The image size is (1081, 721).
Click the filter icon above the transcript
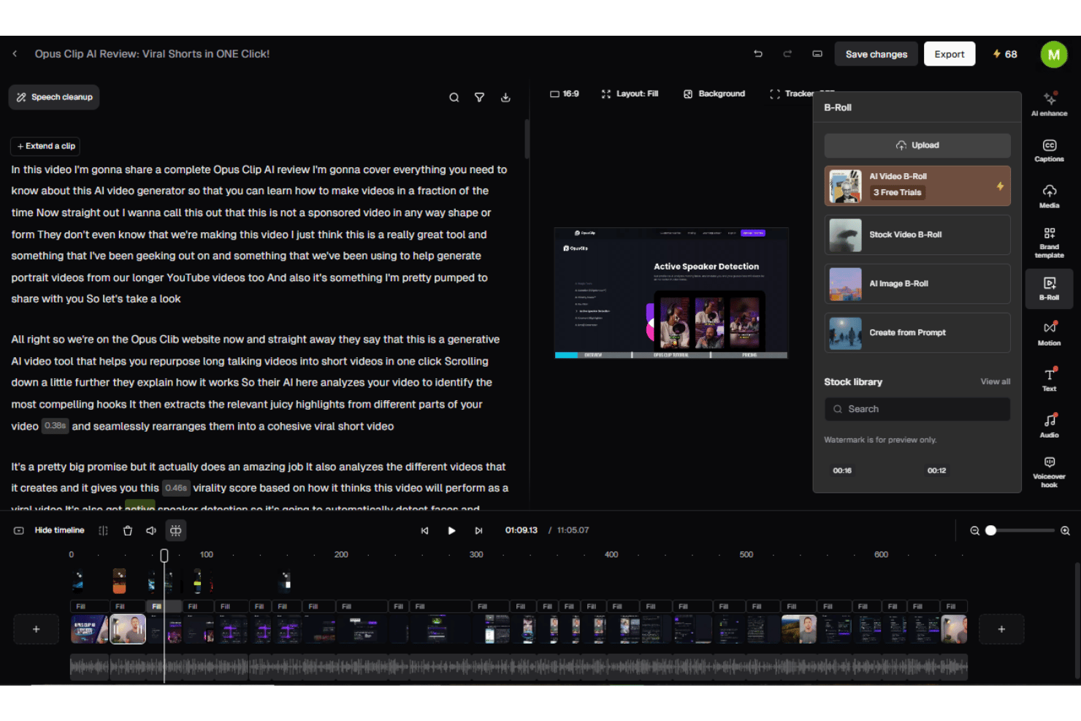[x=480, y=98]
